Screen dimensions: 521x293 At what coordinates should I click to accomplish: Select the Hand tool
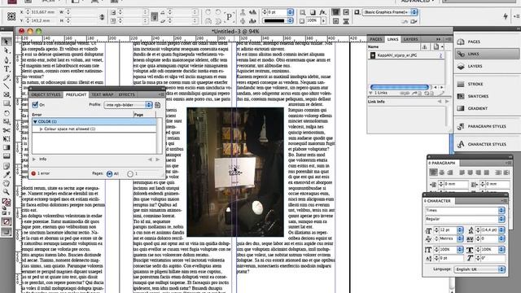(7, 183)
